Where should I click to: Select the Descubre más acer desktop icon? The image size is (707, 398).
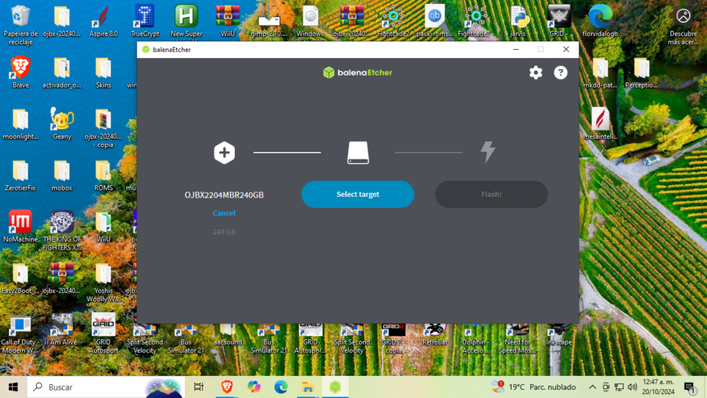pyautogui.click(x=683, y=25)
